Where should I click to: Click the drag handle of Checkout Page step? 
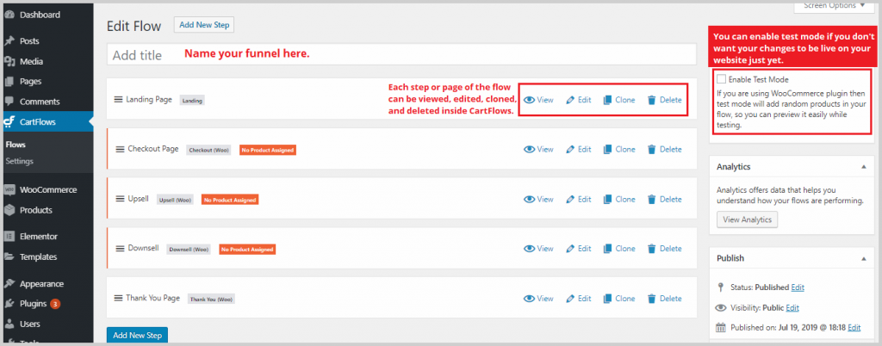(x=120, y=150)
